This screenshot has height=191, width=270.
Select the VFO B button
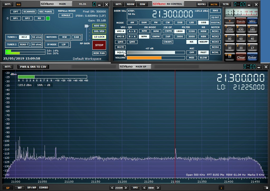click(x=120, y=37)
